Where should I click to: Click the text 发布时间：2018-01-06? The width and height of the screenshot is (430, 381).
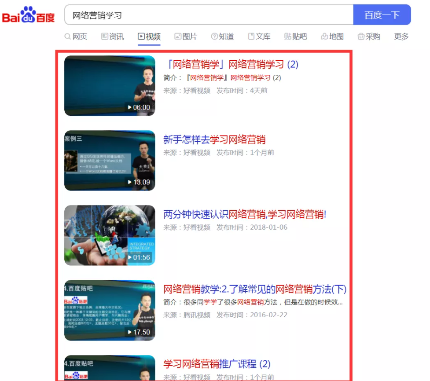252,227
